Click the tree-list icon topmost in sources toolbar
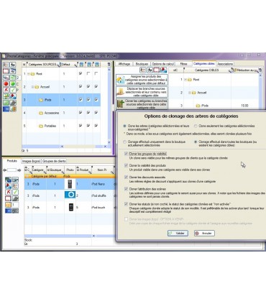The width and height of the screenshot is (266, 304). [6, 65]
